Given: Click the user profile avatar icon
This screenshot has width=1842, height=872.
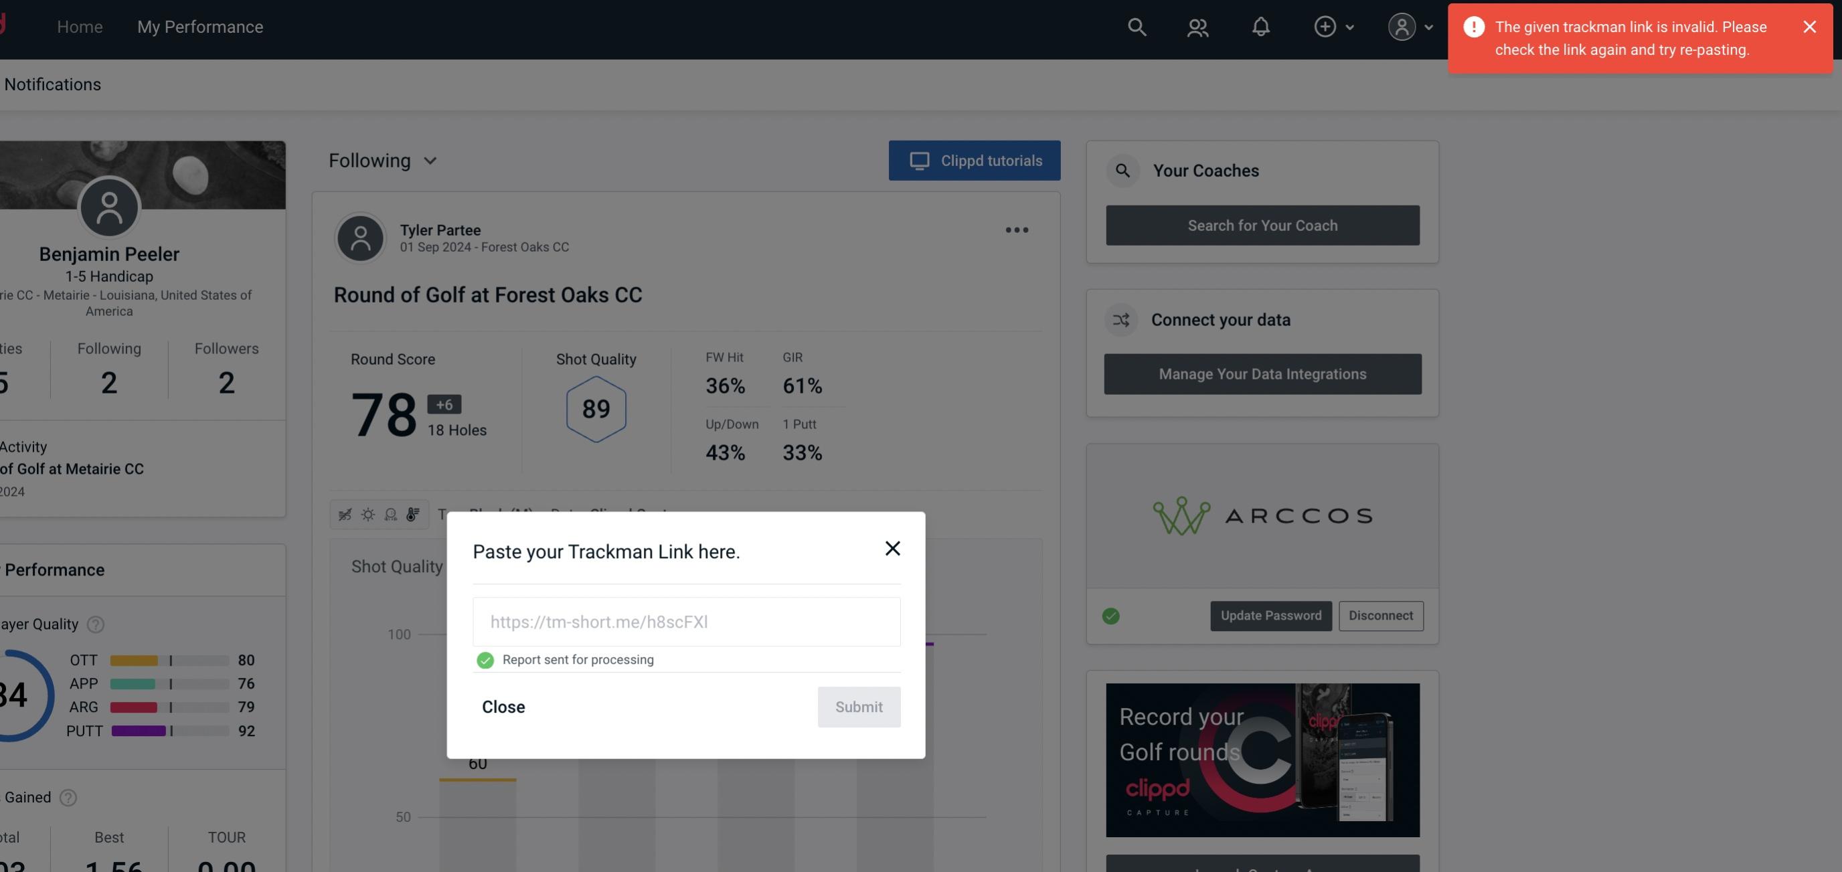Looking at the screenshot, I should [1402, 26].
